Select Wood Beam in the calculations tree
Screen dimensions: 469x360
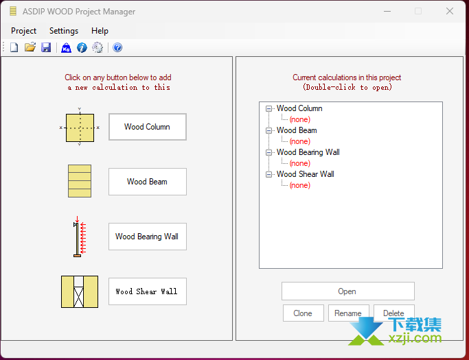pos(297,130)
